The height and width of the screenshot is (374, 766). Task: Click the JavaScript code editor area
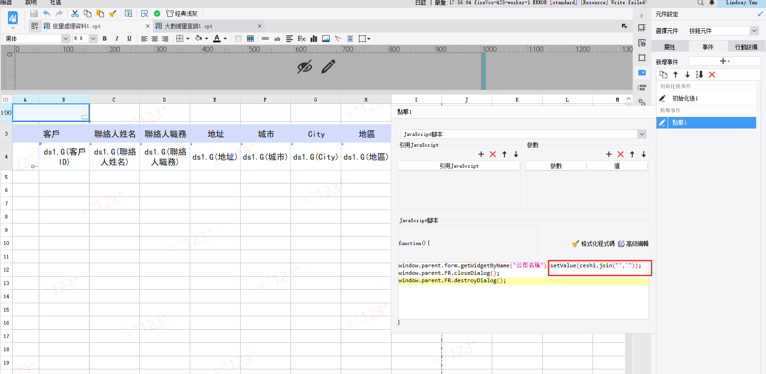point(523,290)
